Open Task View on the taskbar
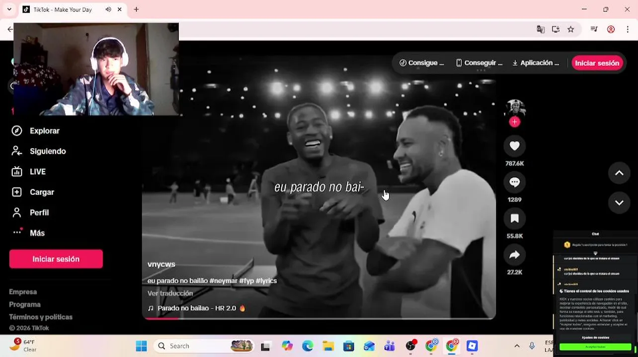Image resolution: width=638 pixels, height=357 pixels. pos(265,346)
